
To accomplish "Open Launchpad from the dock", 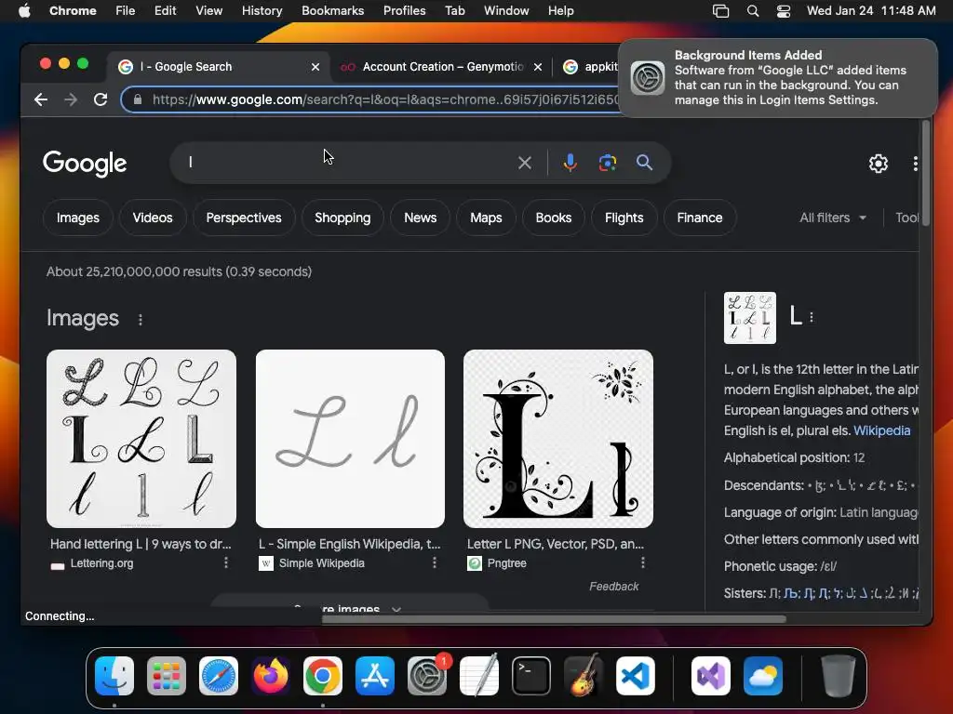I will 167,676.
